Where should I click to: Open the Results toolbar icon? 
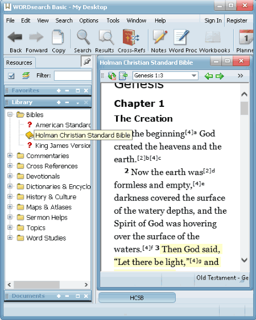click(106, 37)
